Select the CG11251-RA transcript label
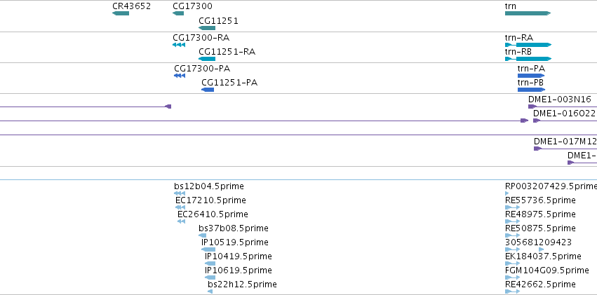Image resolution: width=597 pixels, height=295 pixels. click(227, 52)
